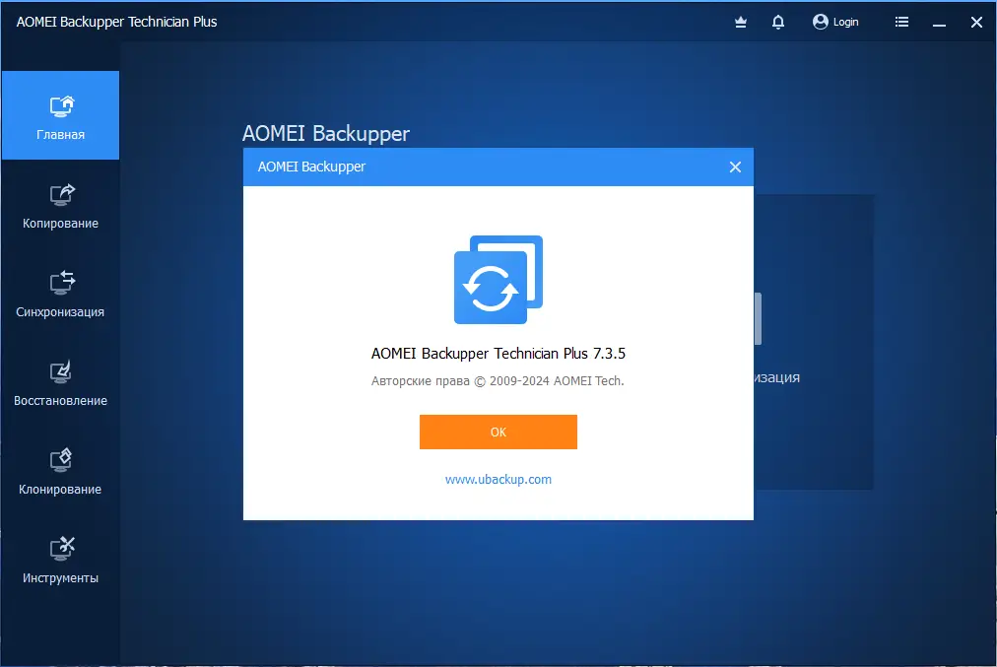
Task: Click the crown upgrade icon
Action: click(x=741, y=22)
